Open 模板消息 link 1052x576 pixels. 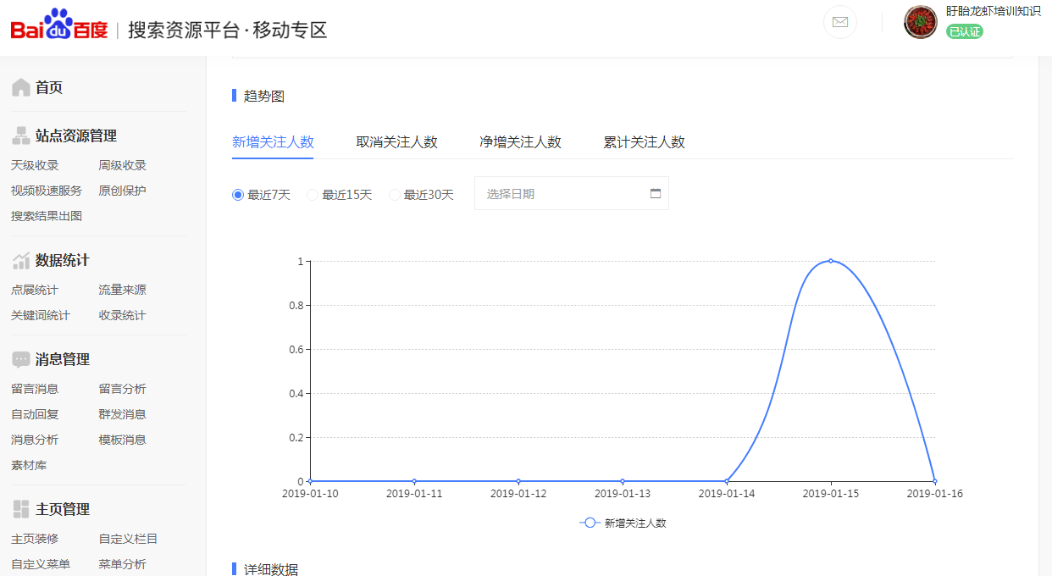pos(122,440)
